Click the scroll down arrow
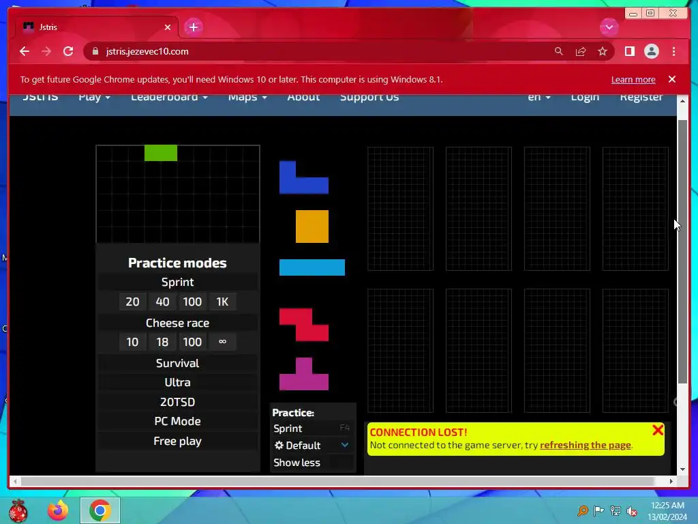 682,469
